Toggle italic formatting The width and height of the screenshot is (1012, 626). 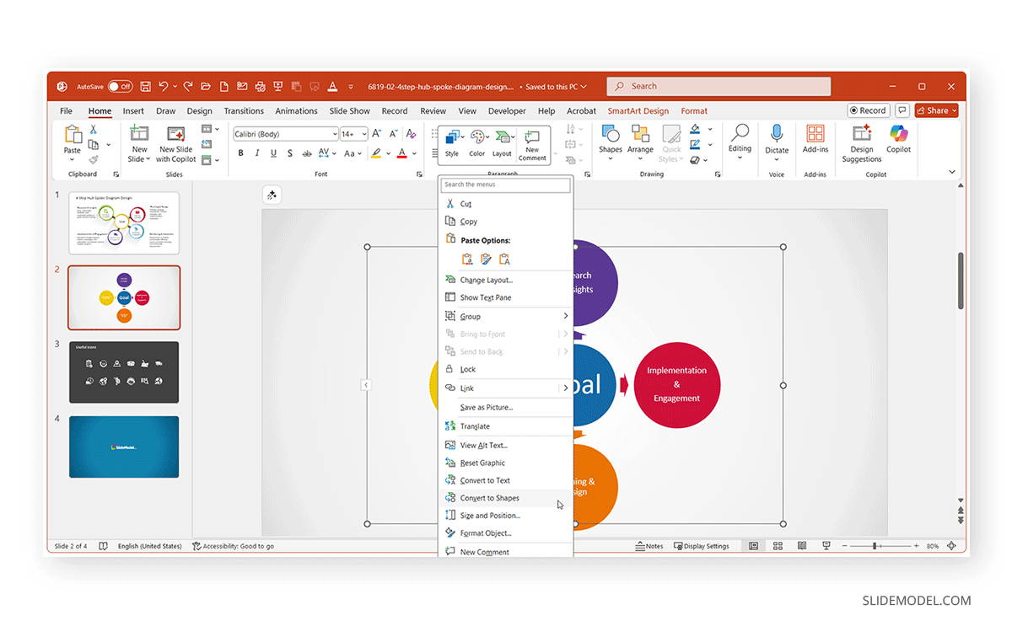(x=256, y=152)
